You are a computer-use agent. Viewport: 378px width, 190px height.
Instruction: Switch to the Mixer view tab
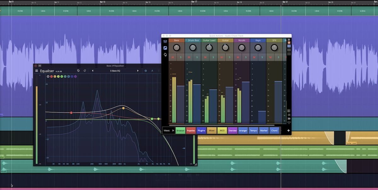[x=212, y=131]
